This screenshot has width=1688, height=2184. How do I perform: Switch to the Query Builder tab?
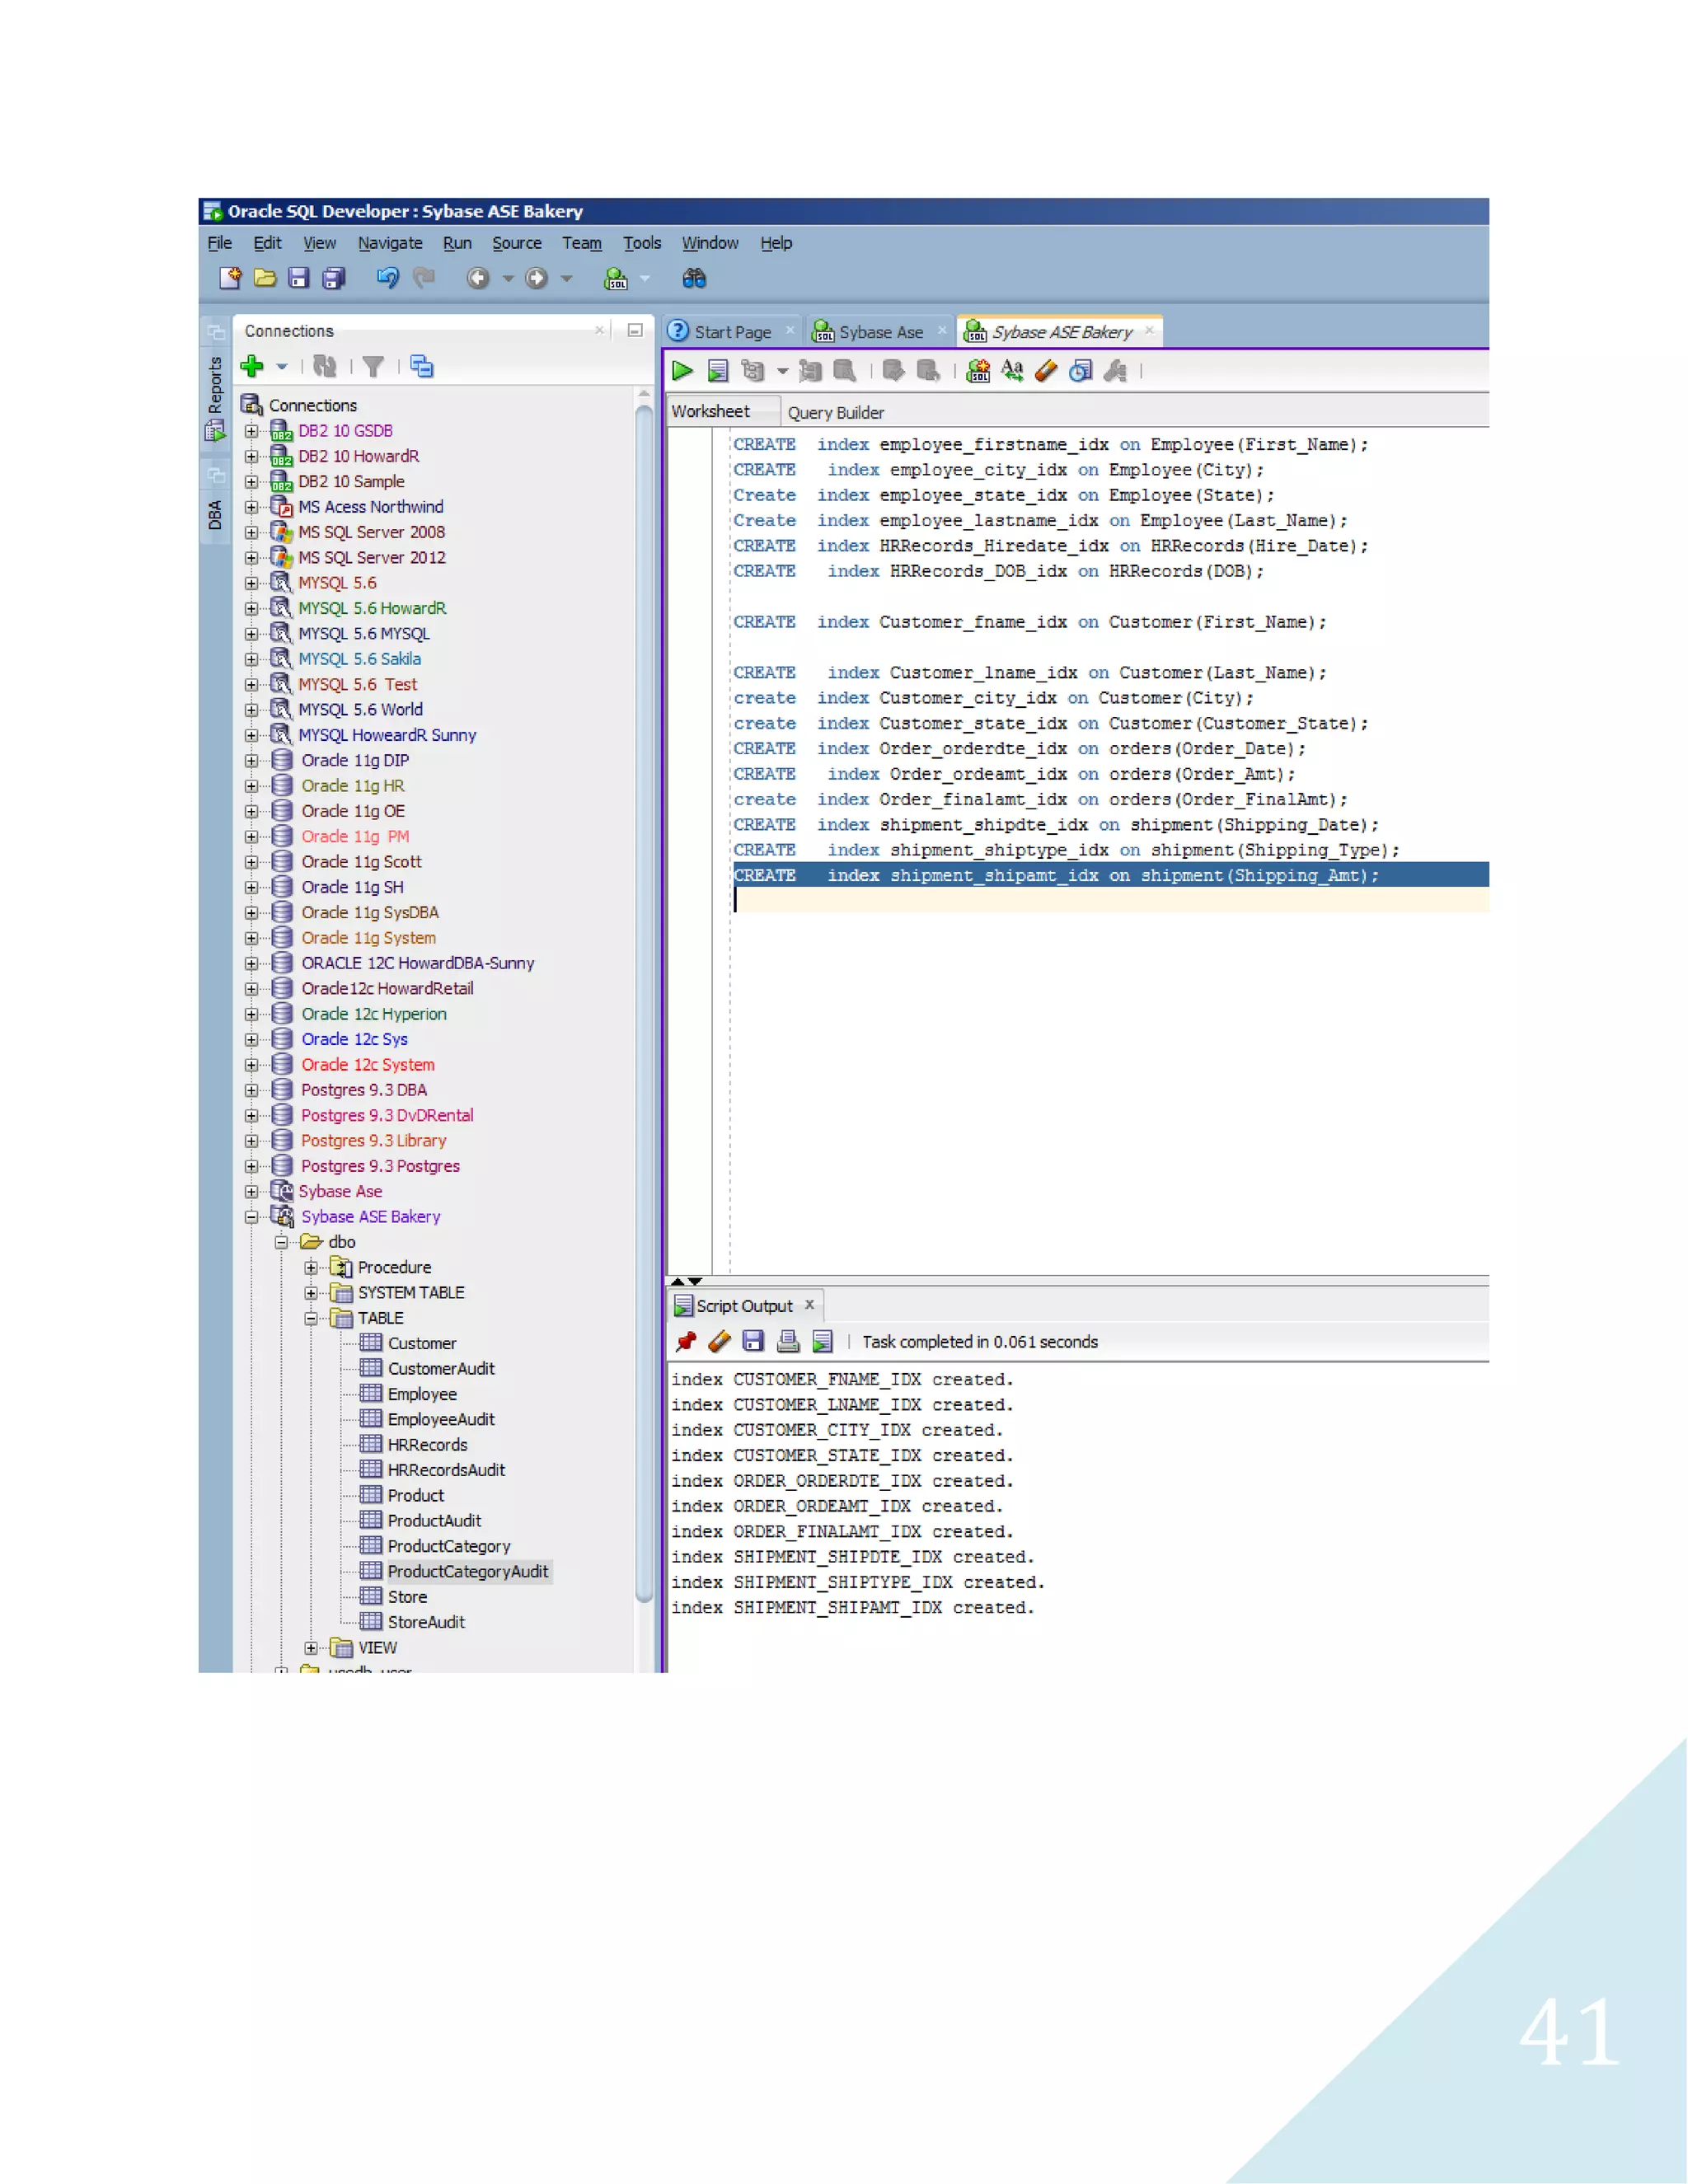pos(835,412)
